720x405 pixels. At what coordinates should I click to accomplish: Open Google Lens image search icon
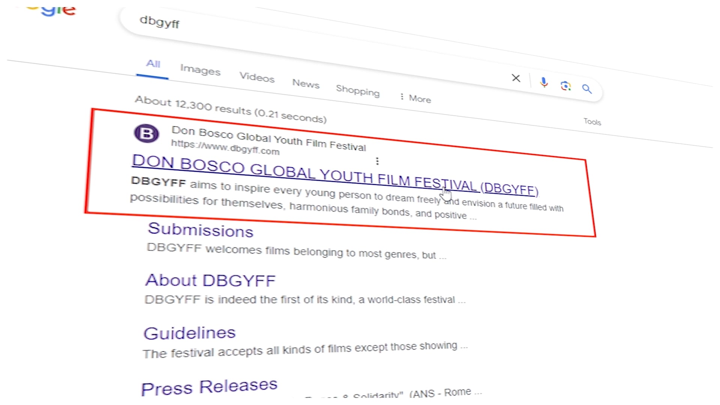tap(565, 86)
